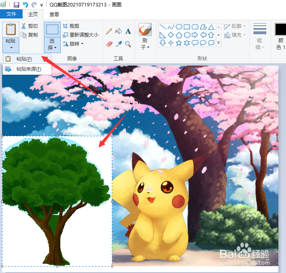Screen dimensions: 286x273
Task: Pick the pentagon shape
Action: tap(179, 35)
